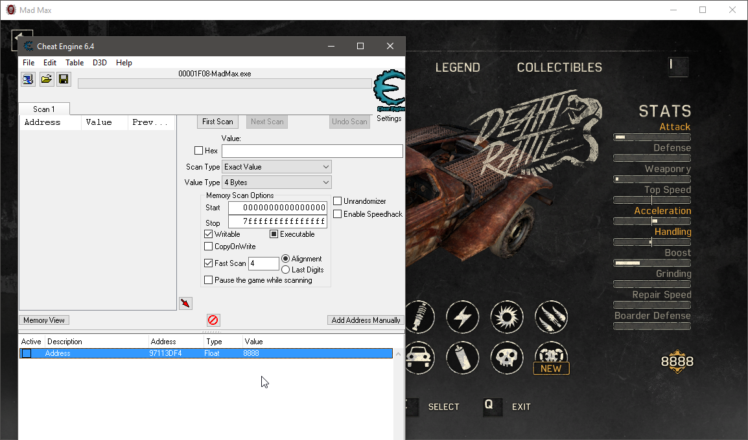Image resolution: width=748 pixels, height=440 pixels.
Task: Open the Help menu
Action: pyautogui.click(x=124, y=63)
